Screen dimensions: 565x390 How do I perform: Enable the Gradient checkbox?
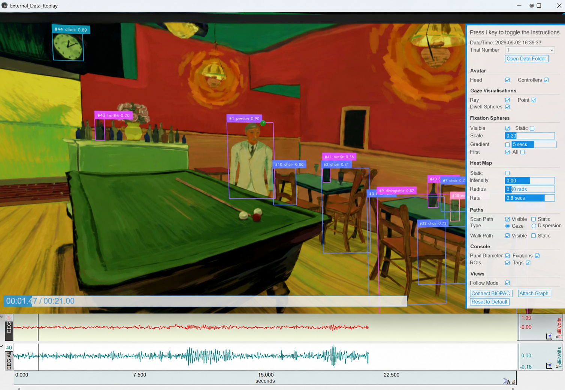507,145
